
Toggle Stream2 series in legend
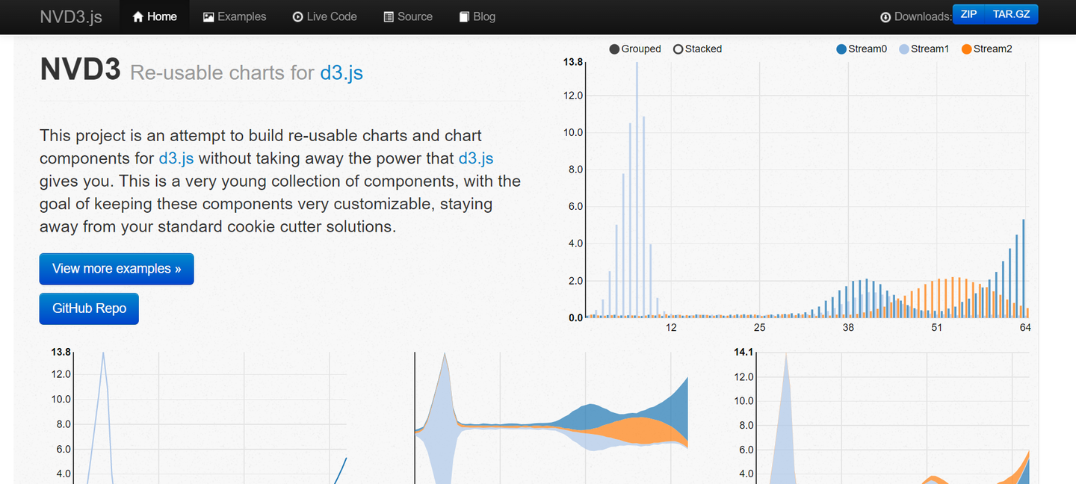click(x=986, y=49)
